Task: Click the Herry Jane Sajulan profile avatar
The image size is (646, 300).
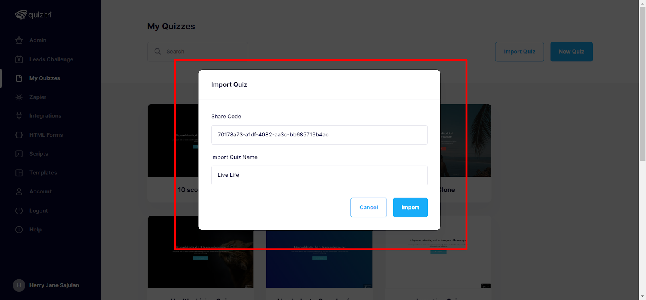Action: pyautogui.click(x=19, y=285)
